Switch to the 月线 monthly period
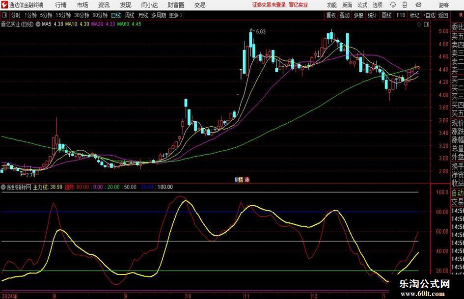The width and height of the screenshot is (464, 299). click(143, 15)
